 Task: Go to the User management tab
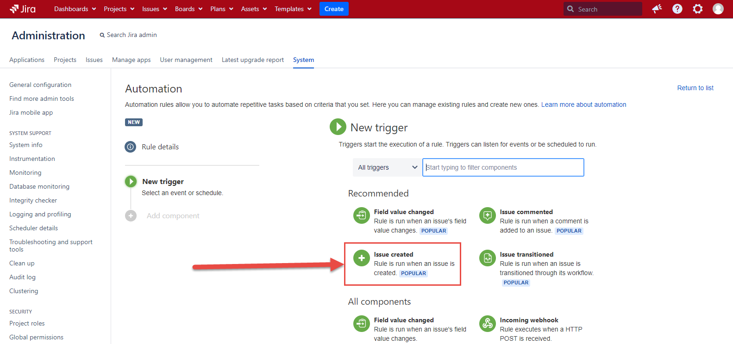pyautogui.click(x=186, y=60)
